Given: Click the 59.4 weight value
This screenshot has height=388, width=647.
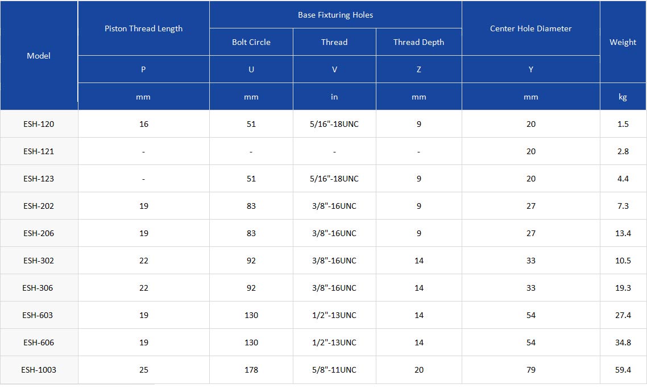Looking at the screenshot, I should pos(623,370).
